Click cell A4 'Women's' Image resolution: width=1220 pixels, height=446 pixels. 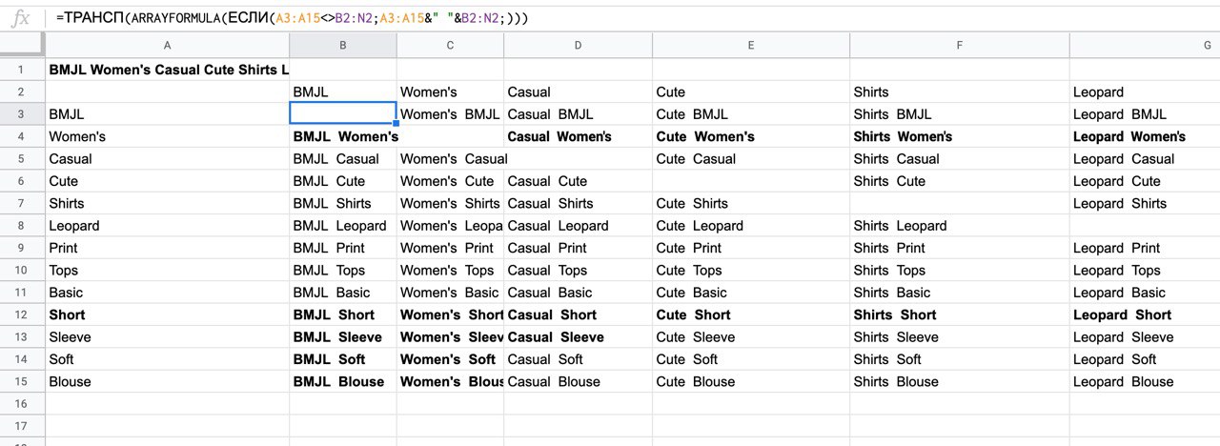167,136
